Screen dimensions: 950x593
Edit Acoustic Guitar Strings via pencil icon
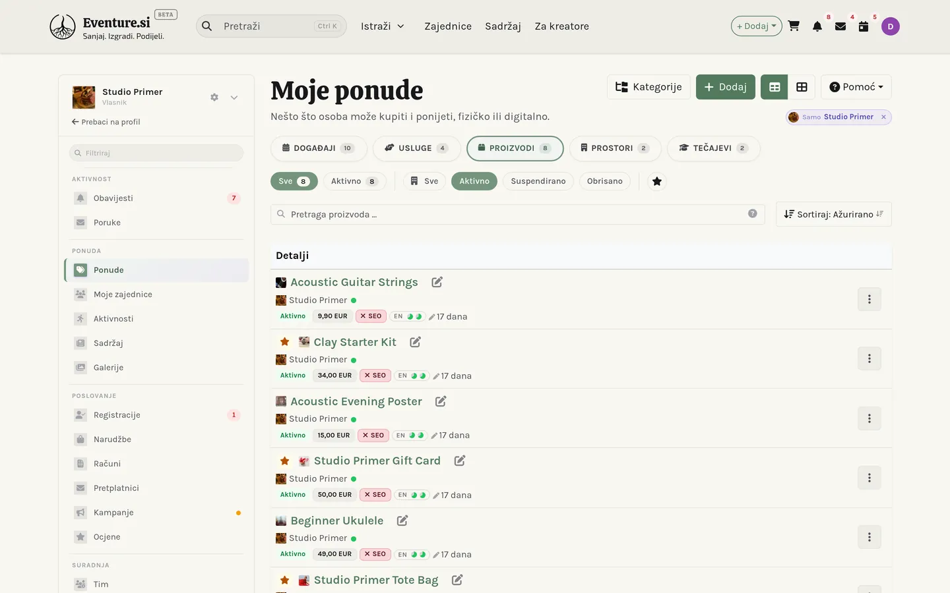pyautogui.click(x=437, y=282)
